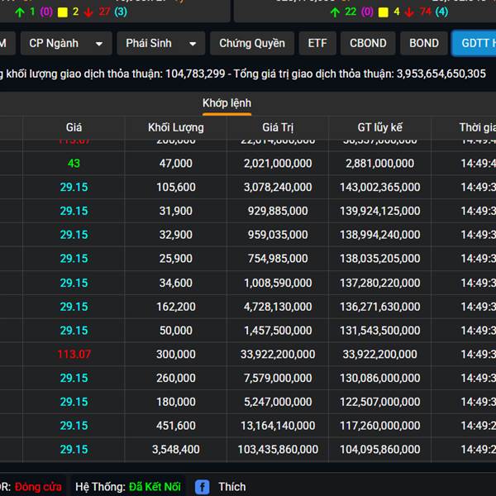
Task: Click the yellow square showing 2 unchanged
Action: click(x=63, y=12)
